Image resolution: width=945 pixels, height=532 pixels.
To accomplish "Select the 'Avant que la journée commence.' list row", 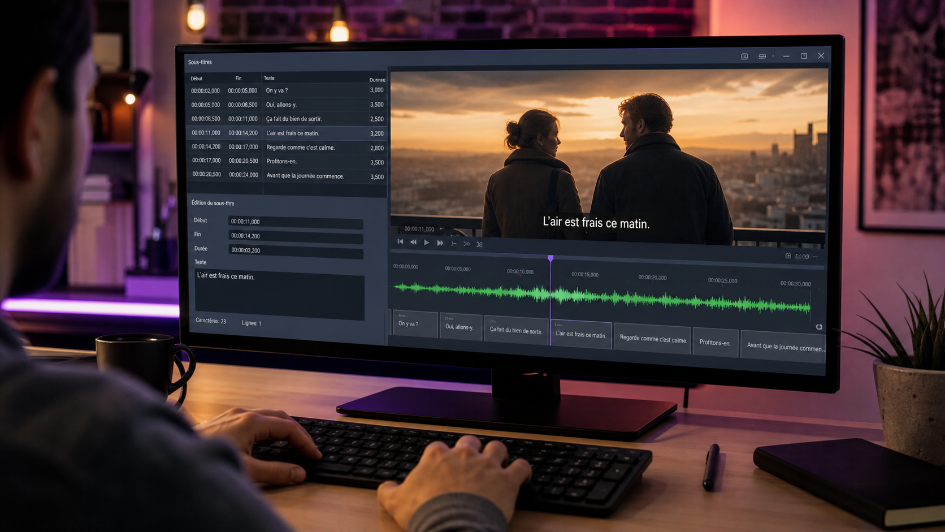I will click(x=287, y=176).
